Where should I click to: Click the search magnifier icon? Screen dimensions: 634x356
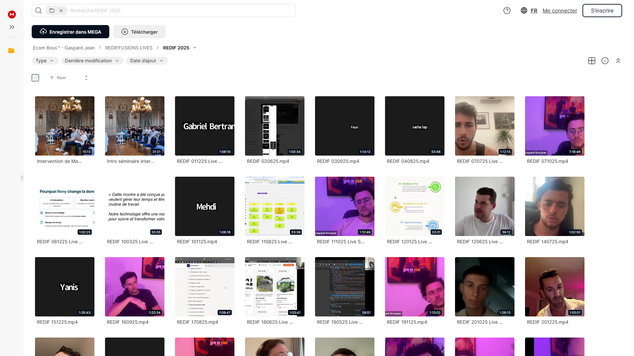[x=39, y=11]
